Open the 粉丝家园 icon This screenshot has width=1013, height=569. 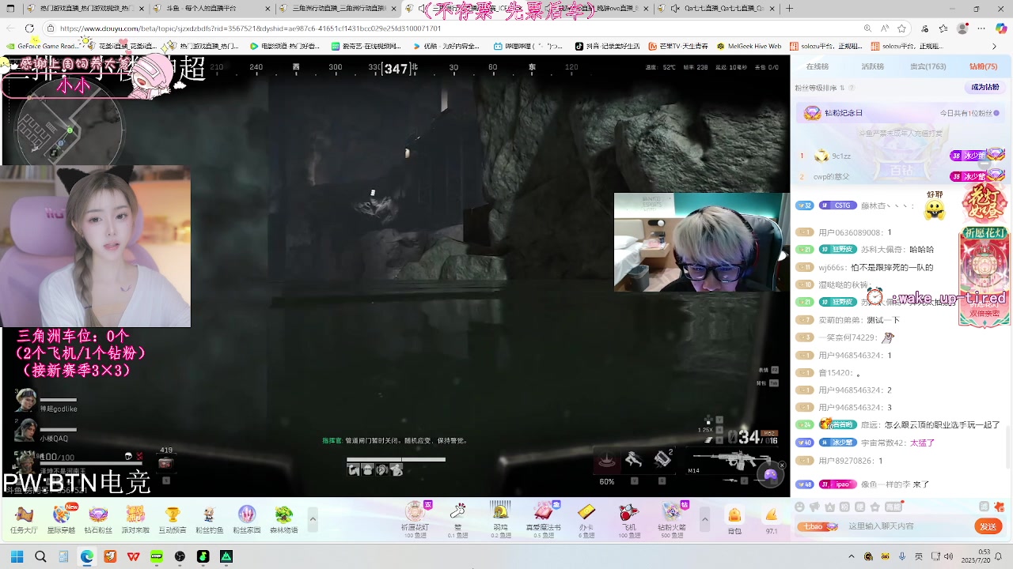click(247, 519)
